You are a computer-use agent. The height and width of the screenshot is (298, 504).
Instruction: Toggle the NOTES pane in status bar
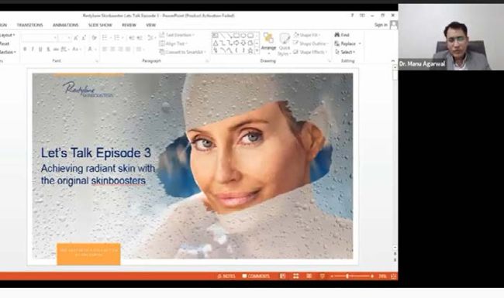(x=226, y=276)
